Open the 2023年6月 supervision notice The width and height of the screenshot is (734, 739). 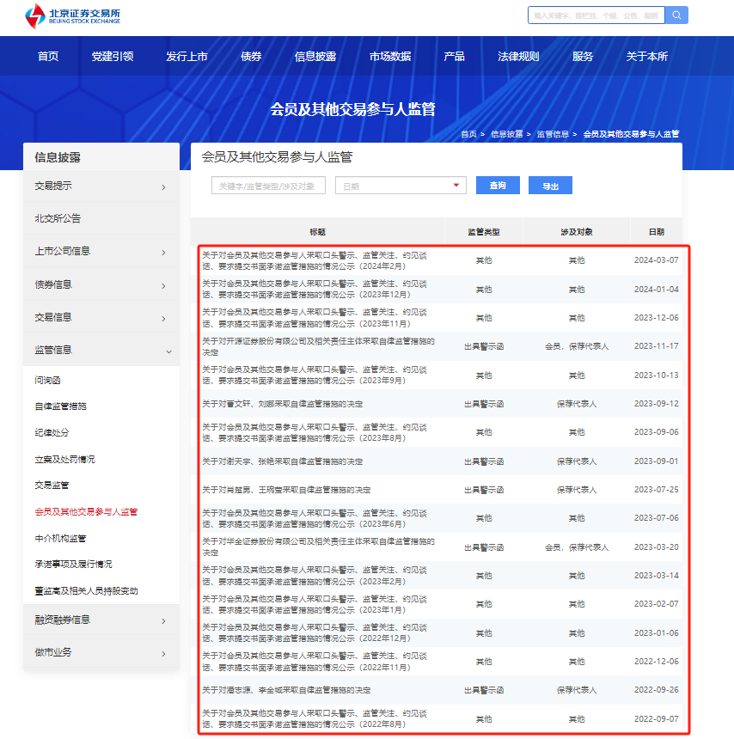pos(315,518)
